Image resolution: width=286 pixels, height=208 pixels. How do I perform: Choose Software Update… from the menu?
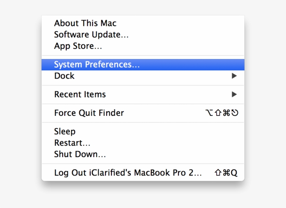(x=91, y=35)
